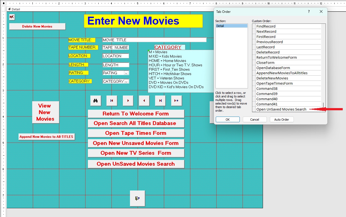This screenshot has height=217, width=346.
Task: Click the red underlined CATEGORY heading label
Action: click(x=170, y=47)
